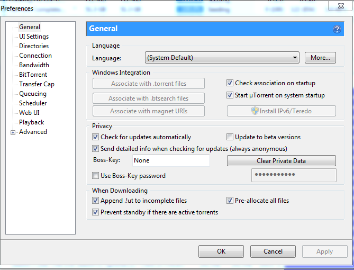This screenshot has width=354, height=270.
Task: Expand the Advanced tree node
Action: pyautogui.click(x=13, y=132)
